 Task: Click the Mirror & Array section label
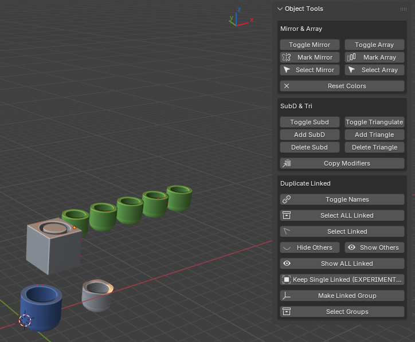(301, 29)
